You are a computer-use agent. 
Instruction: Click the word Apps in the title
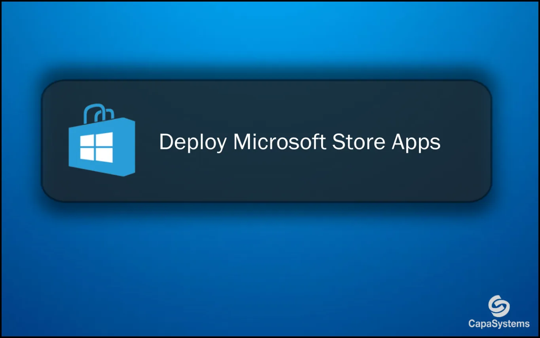click(416, 143)
